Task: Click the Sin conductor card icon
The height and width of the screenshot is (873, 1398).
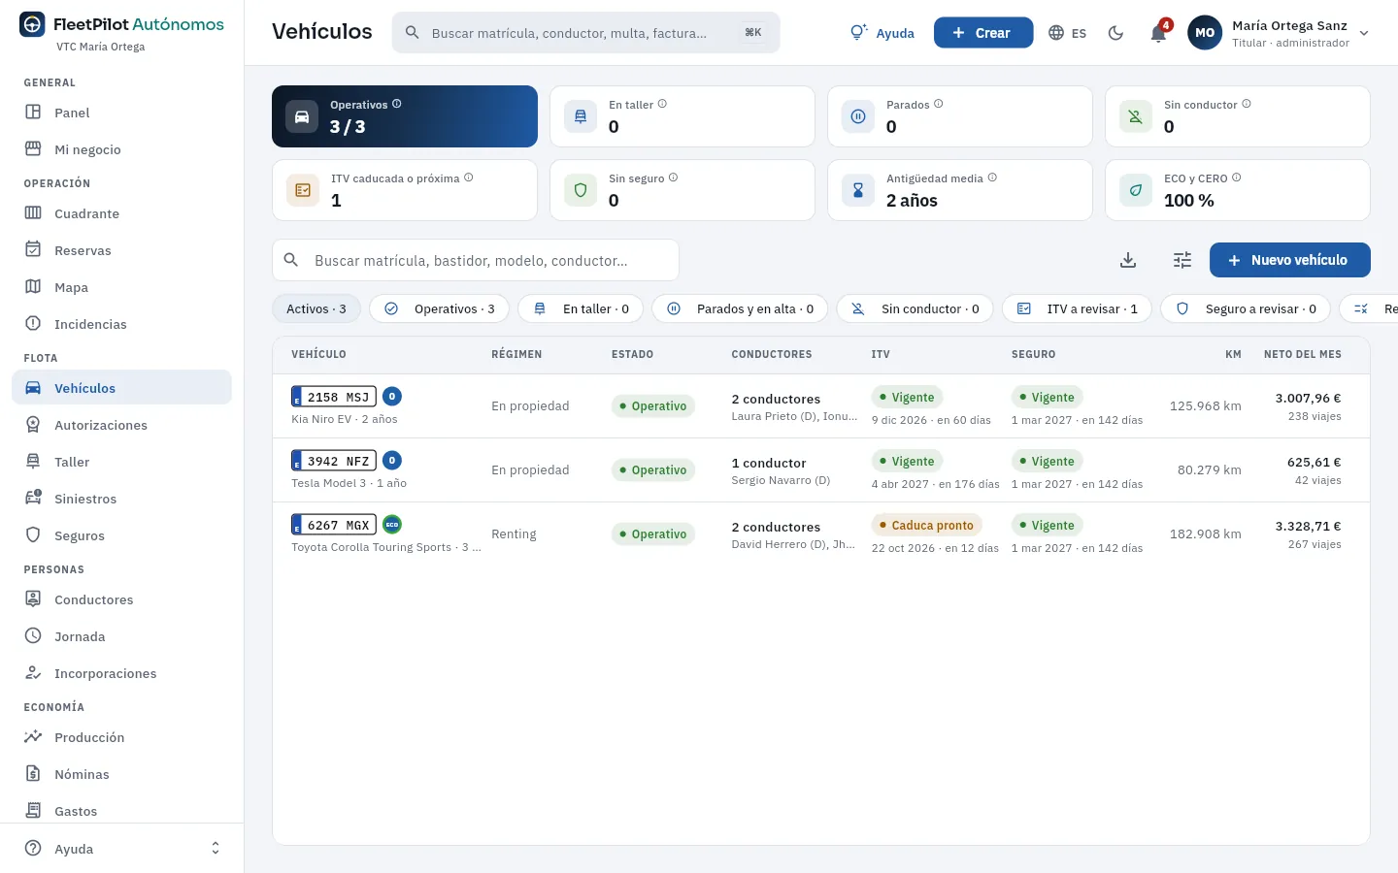Action: click(x=1136, y=116)
